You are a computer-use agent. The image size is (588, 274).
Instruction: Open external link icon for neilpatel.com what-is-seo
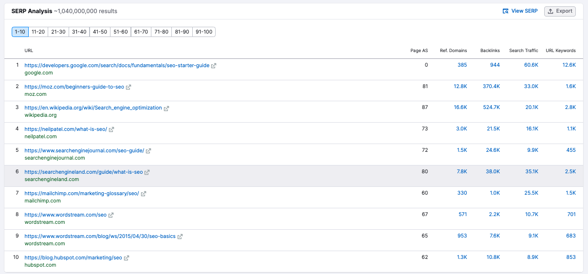111,129
